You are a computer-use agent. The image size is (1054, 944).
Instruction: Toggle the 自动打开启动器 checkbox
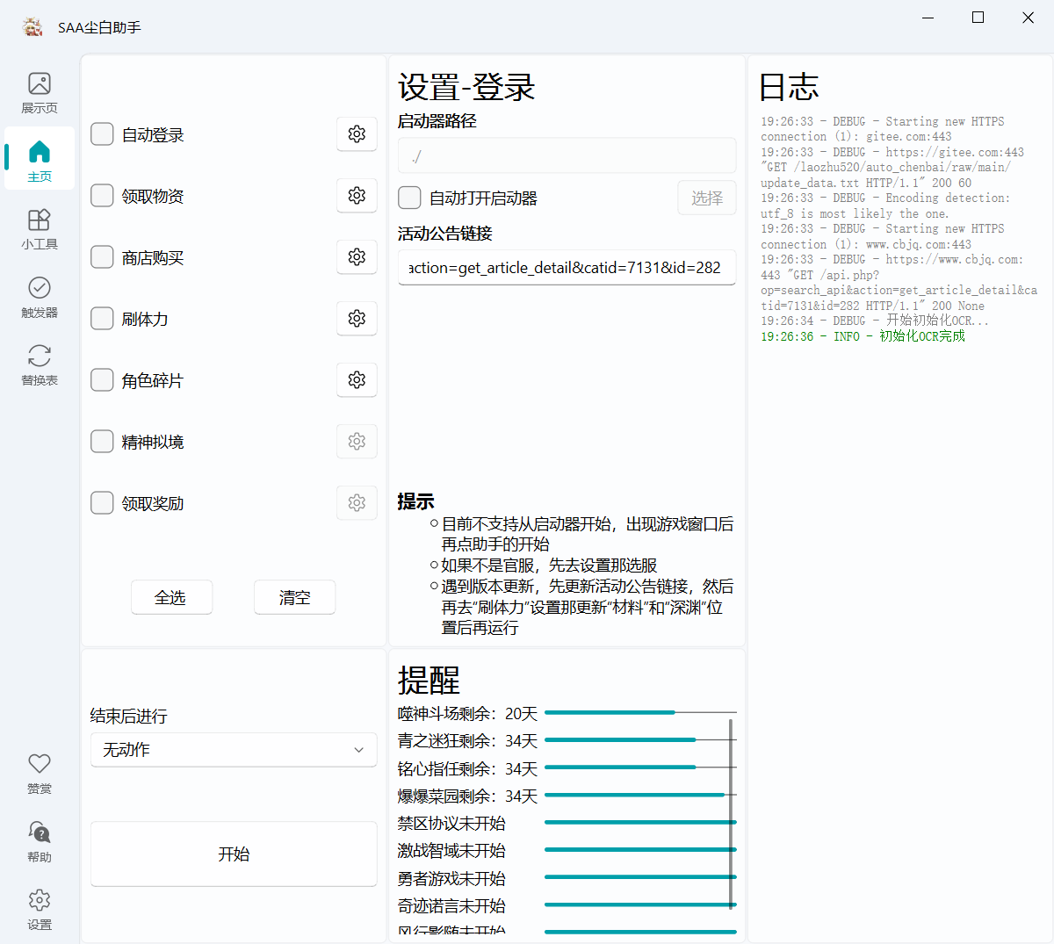409,198
